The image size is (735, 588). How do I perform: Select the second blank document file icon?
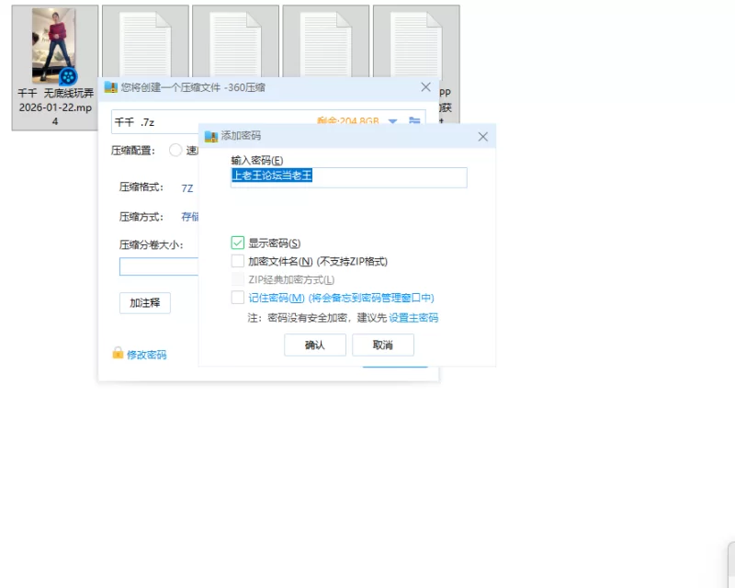pos(235,46)
